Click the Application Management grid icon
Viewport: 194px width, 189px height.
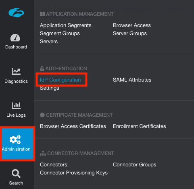point(42,14)
